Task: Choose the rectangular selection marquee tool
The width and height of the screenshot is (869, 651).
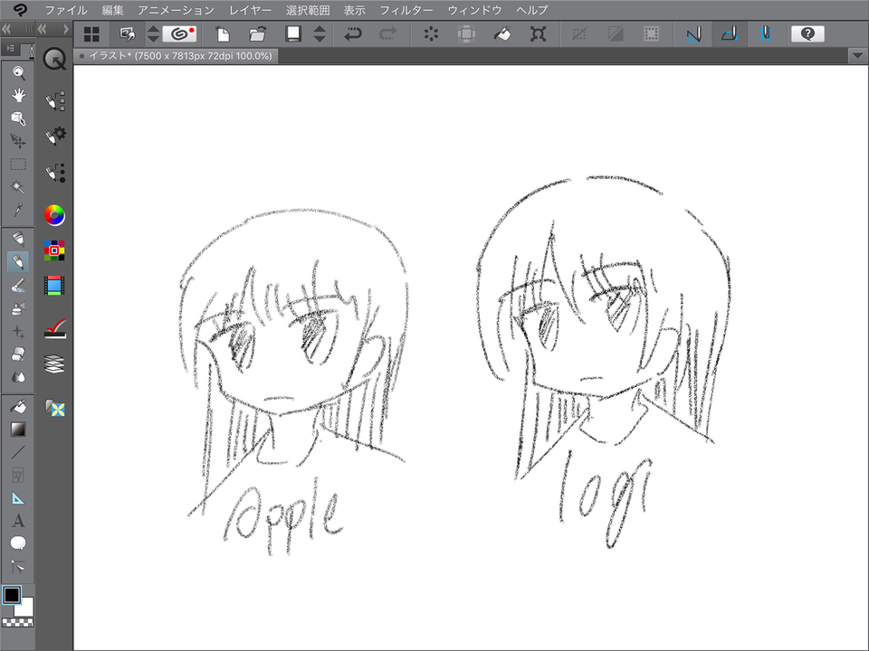Action: pos(18,165)
